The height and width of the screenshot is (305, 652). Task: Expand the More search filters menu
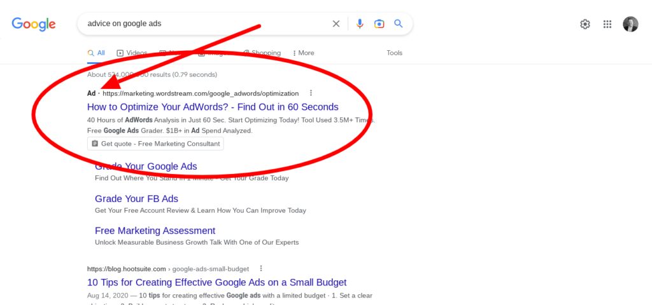click(304, 53)
